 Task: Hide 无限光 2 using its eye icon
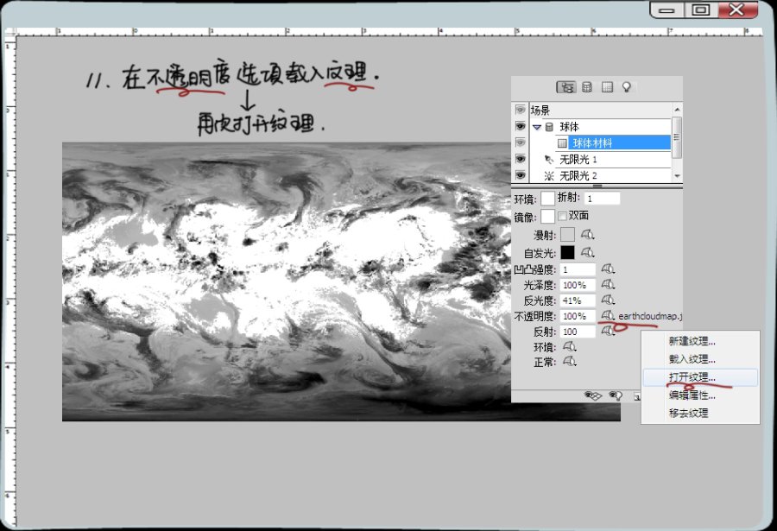click(x=521, y=175)
